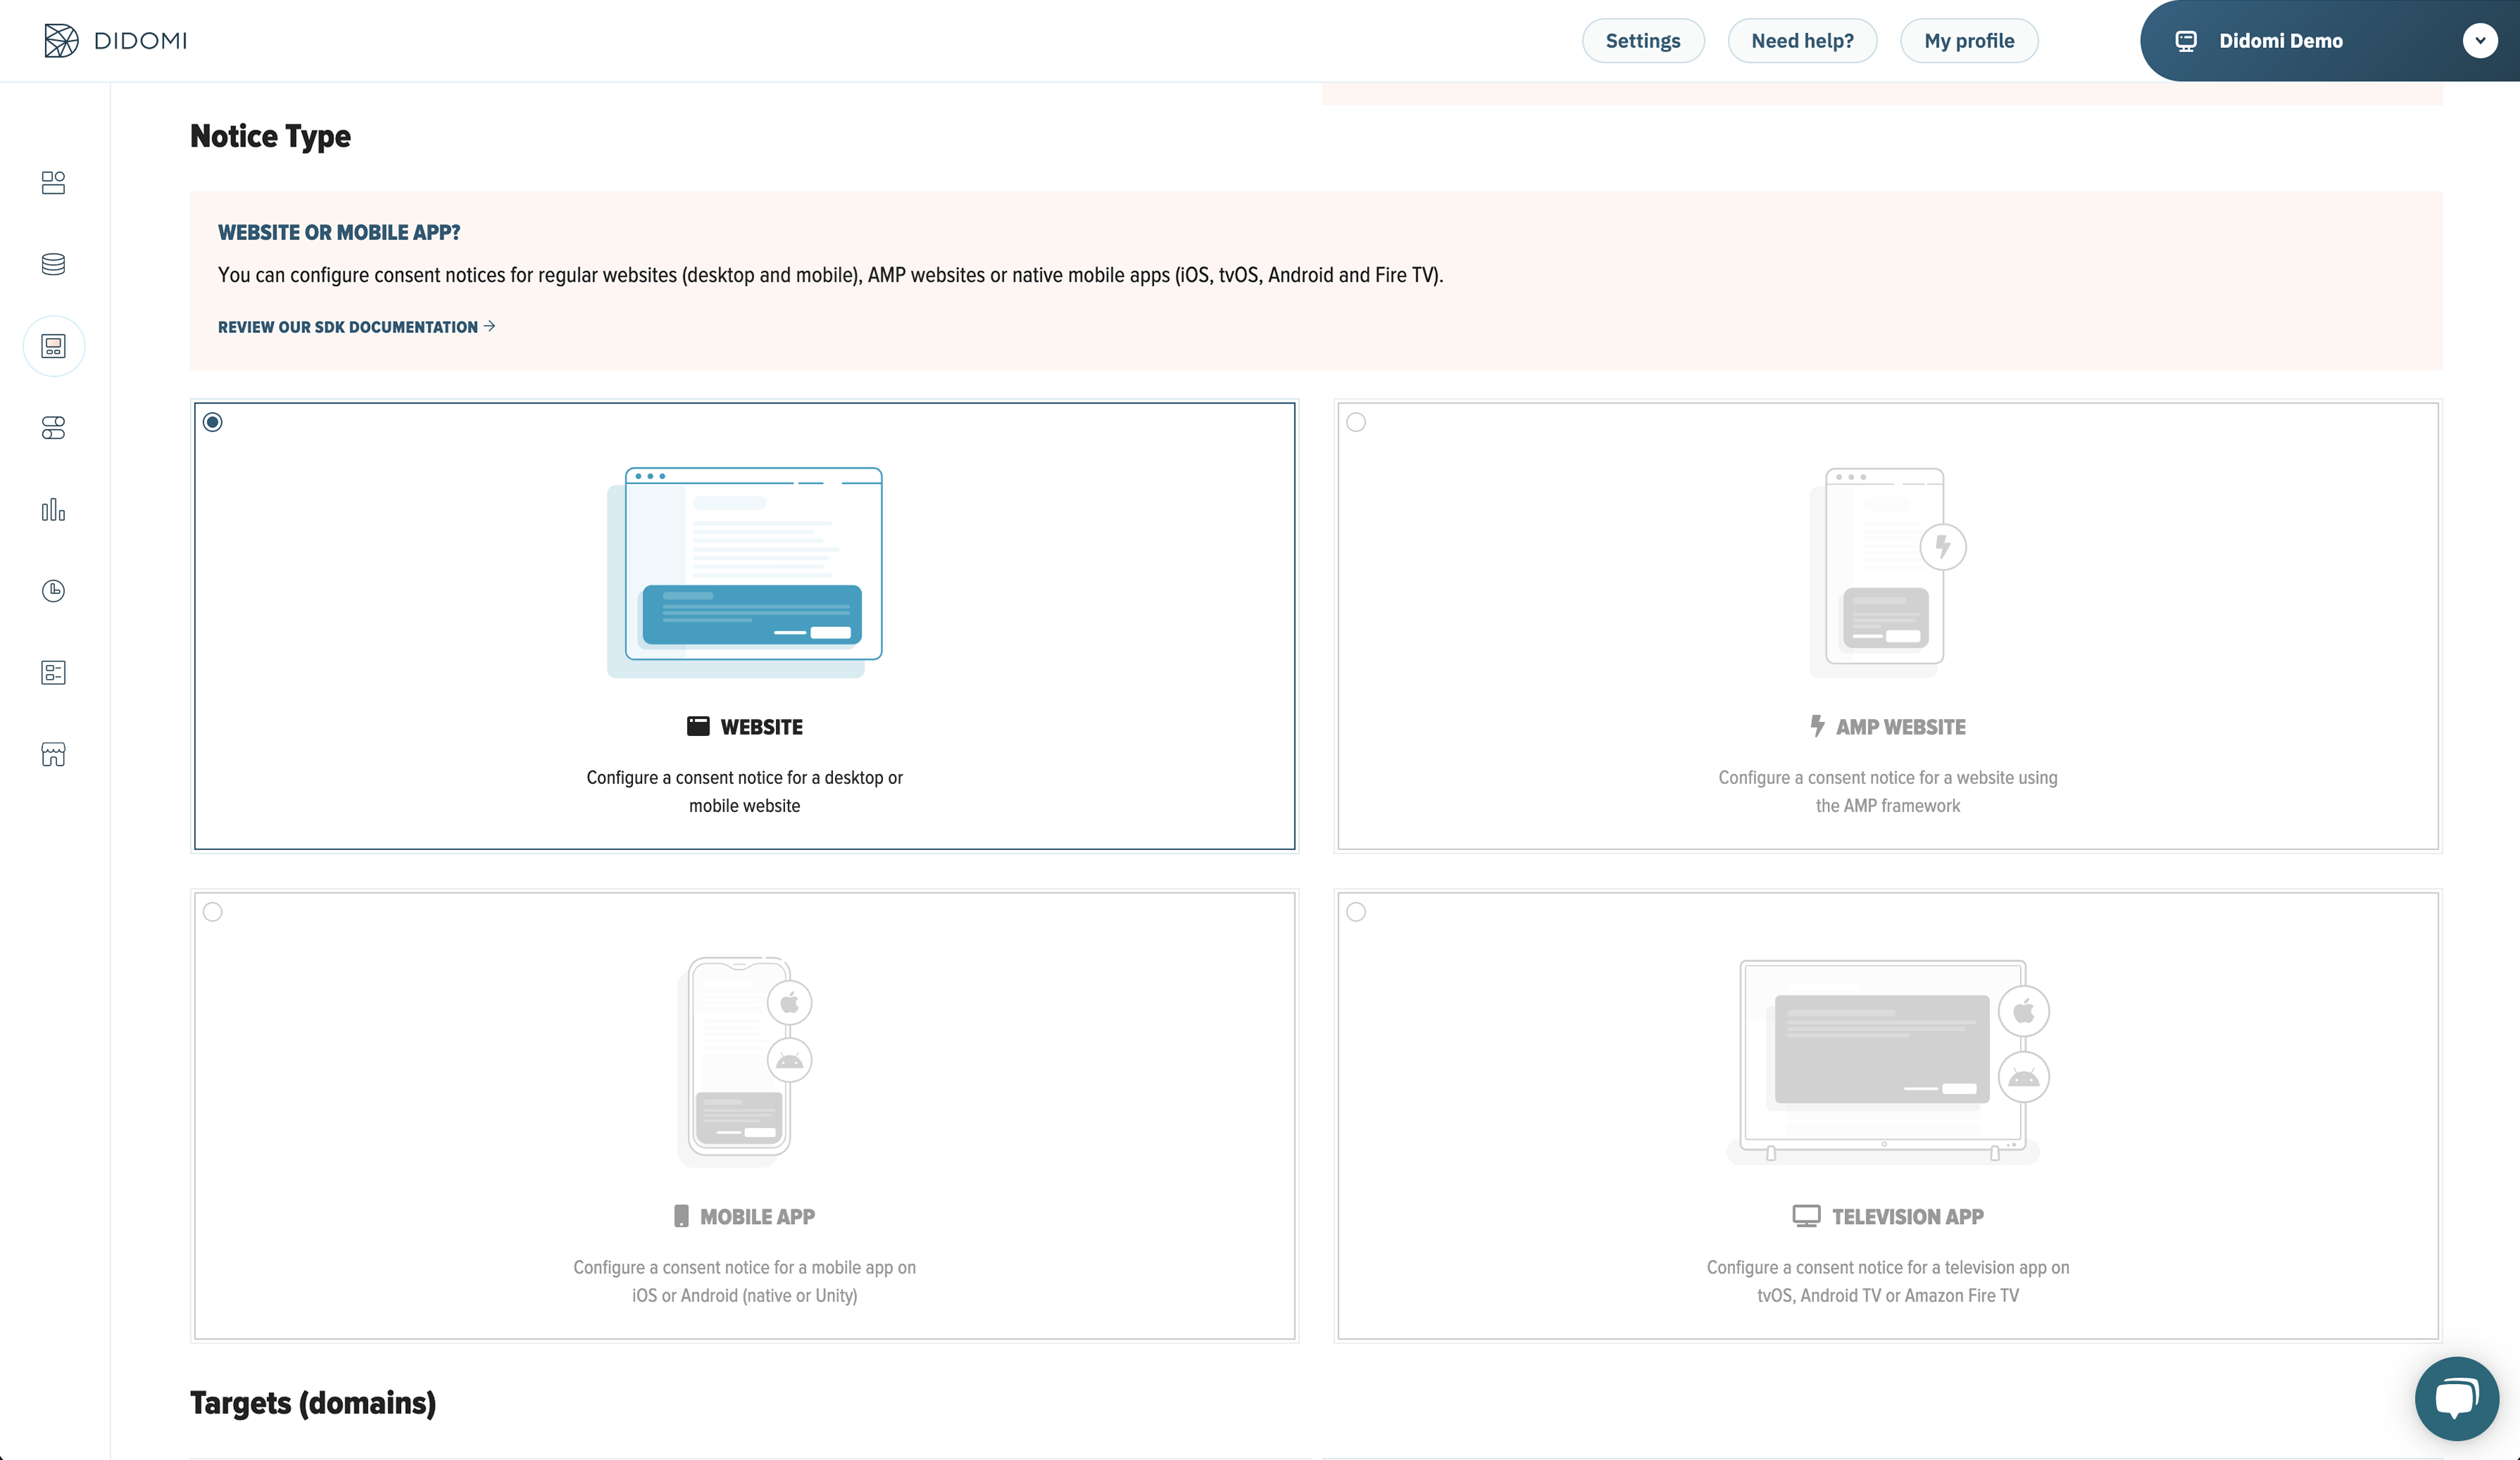2520x1460 pixels.
Task: Select the AMP Website radio button
Action: [x=1356, y=422]
